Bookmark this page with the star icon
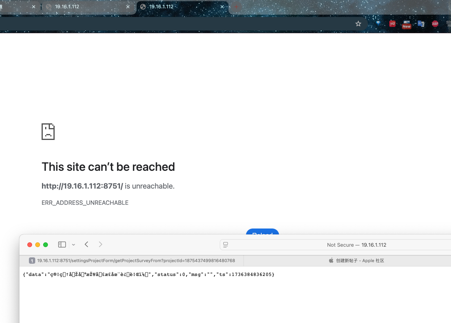Screen dimensions: 451x323 point(358,24)
